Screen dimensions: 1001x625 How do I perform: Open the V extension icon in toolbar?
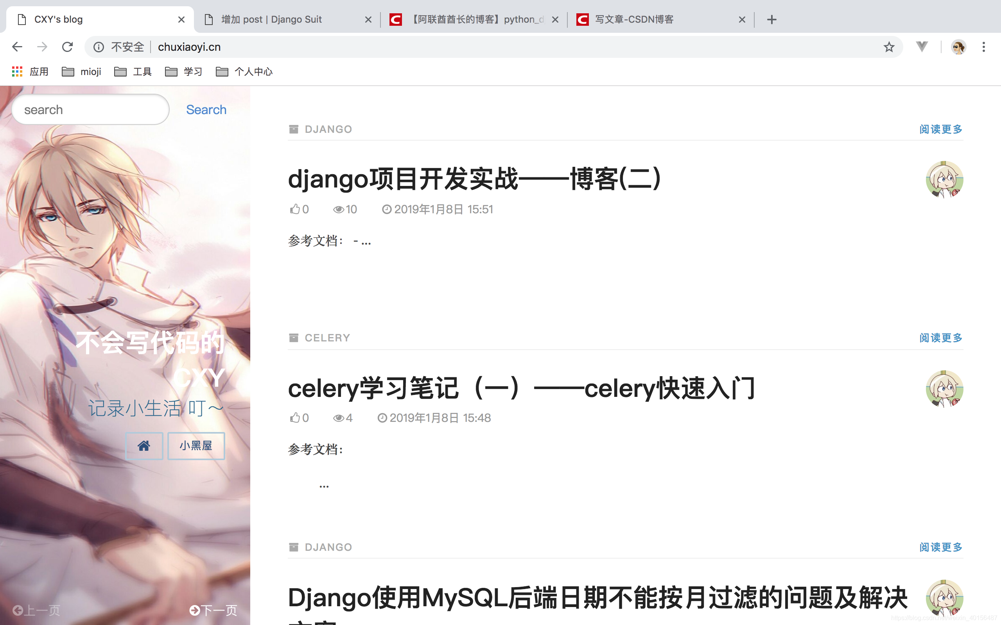tap(922, 47)
